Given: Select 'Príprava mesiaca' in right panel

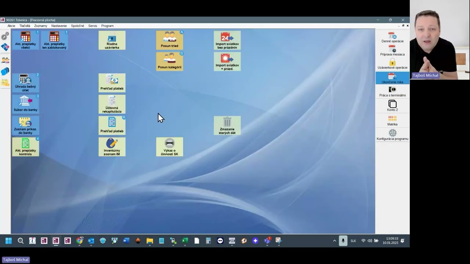Looking at the screenshot, I should pyautogui.click(x=393, y=51).
